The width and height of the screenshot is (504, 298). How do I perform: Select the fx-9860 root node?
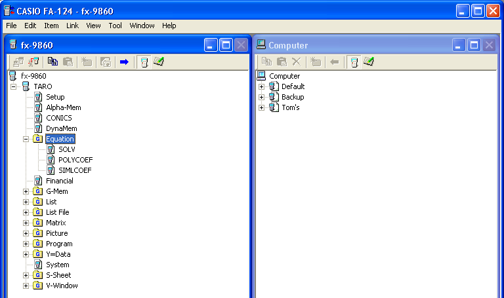tap(33, 76)
